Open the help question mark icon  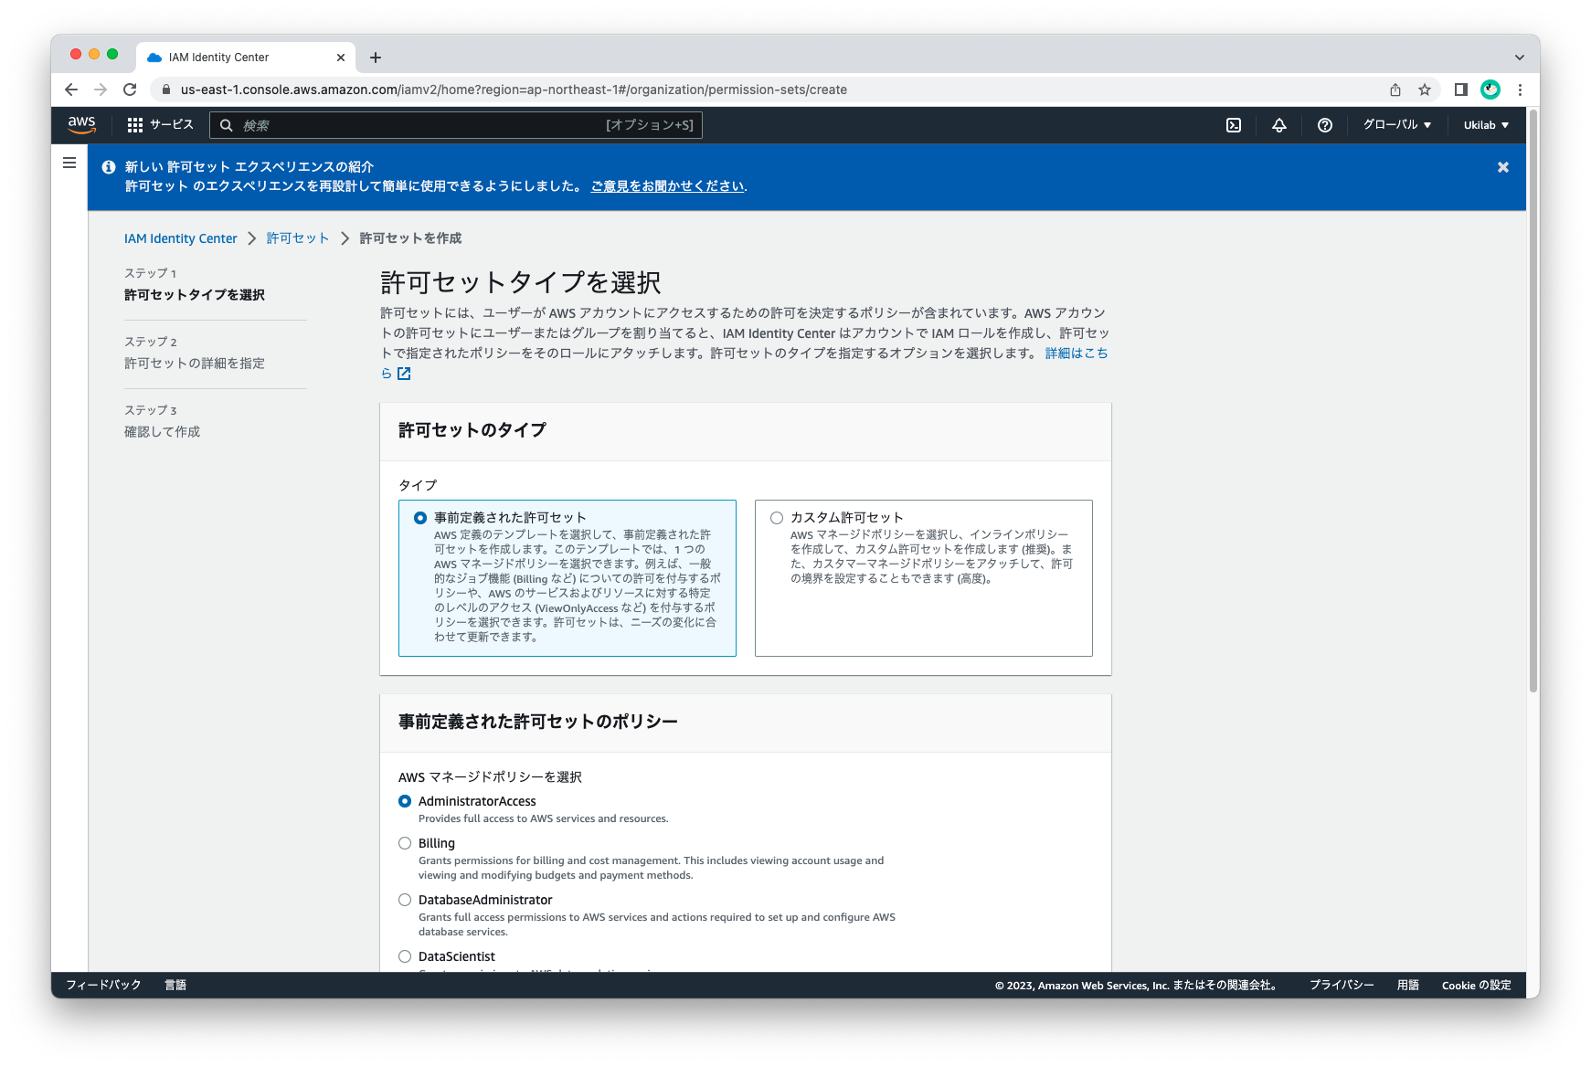pyautogui.click(x=1325, y=125)
